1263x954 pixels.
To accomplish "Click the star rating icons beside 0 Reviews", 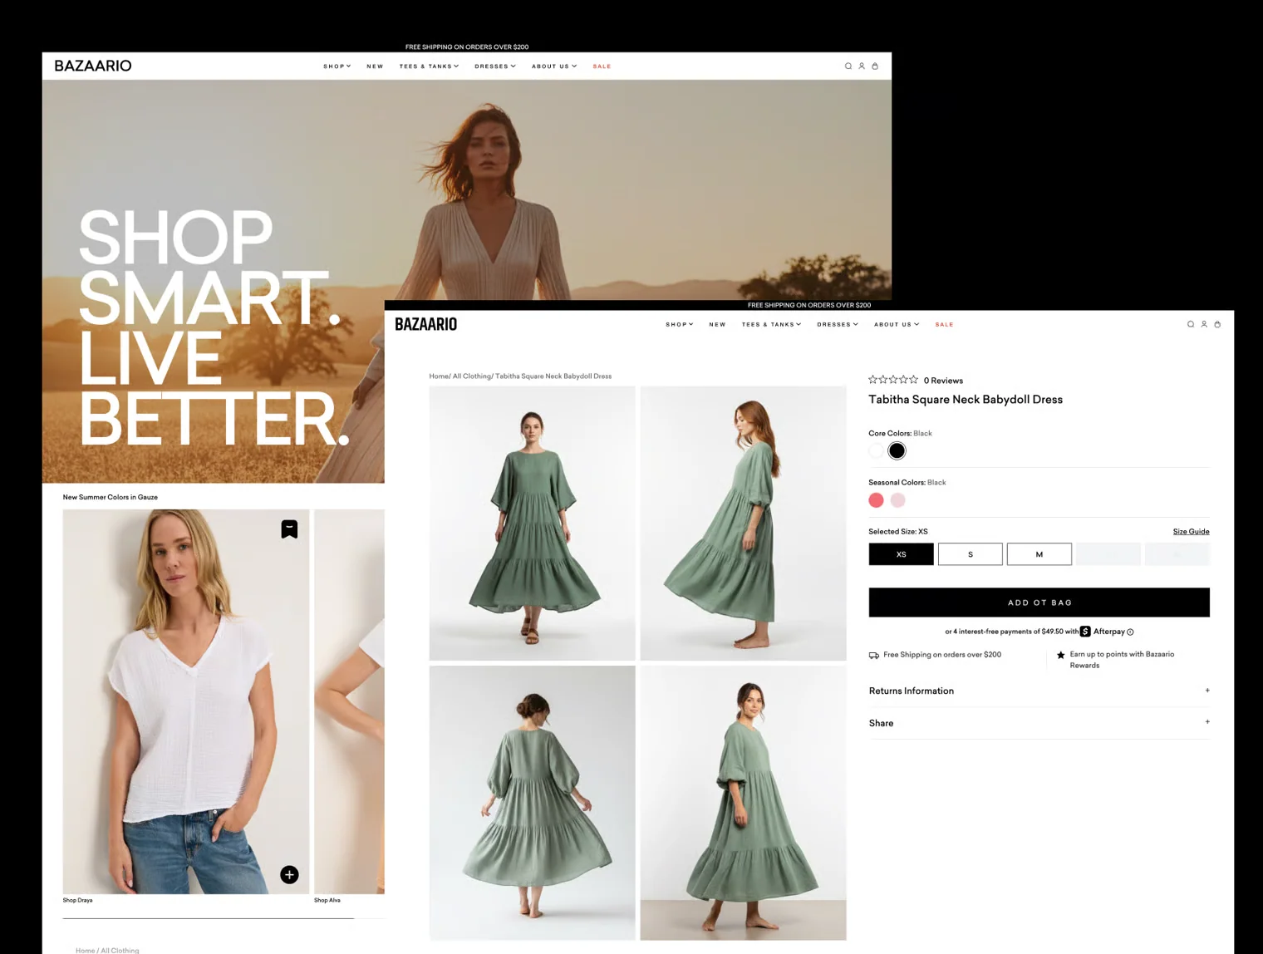I will coord(893,380).
